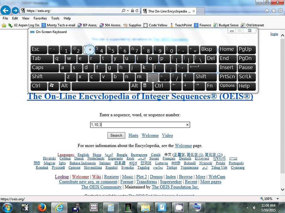Open the Tools gear icon
The height and width of the screenshot is (213, 285).
pos(281,11)
